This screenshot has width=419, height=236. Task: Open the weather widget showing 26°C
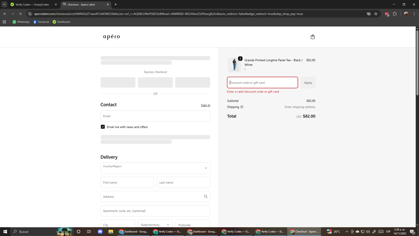[x=334, y=232]
